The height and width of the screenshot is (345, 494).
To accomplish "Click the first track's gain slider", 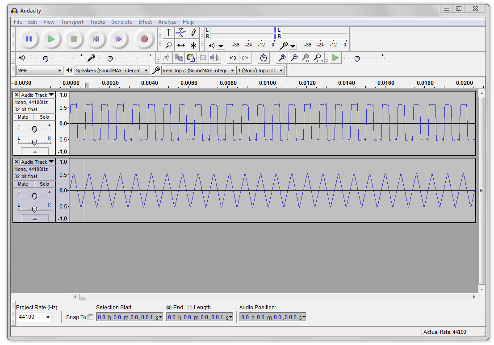I will tap(34, 129).
